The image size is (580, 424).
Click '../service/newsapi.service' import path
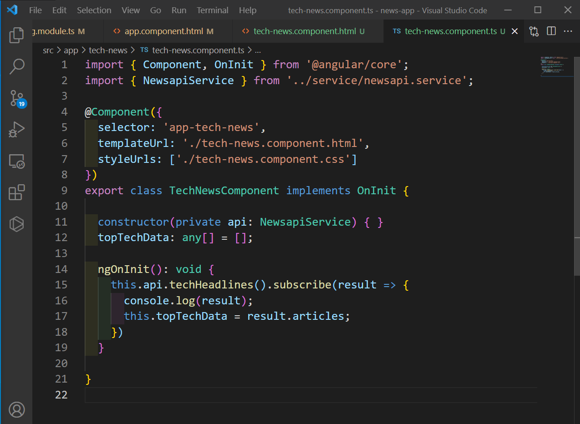[x=376, y=81]
